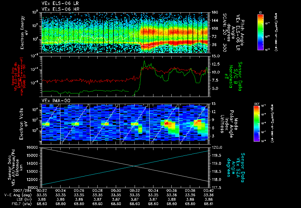Click the '120.0' SZA tick label
Image resolution: width=301 pixels, height=208 pixels.
pyautogui.click(x=217, y=147)
